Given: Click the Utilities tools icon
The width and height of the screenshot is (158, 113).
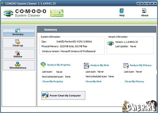Looking at the screenshot, I should point(17,53).
